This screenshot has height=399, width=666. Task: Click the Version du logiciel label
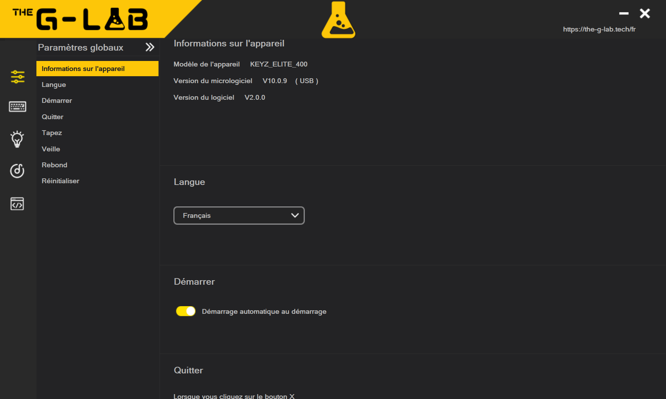[204, 97]
